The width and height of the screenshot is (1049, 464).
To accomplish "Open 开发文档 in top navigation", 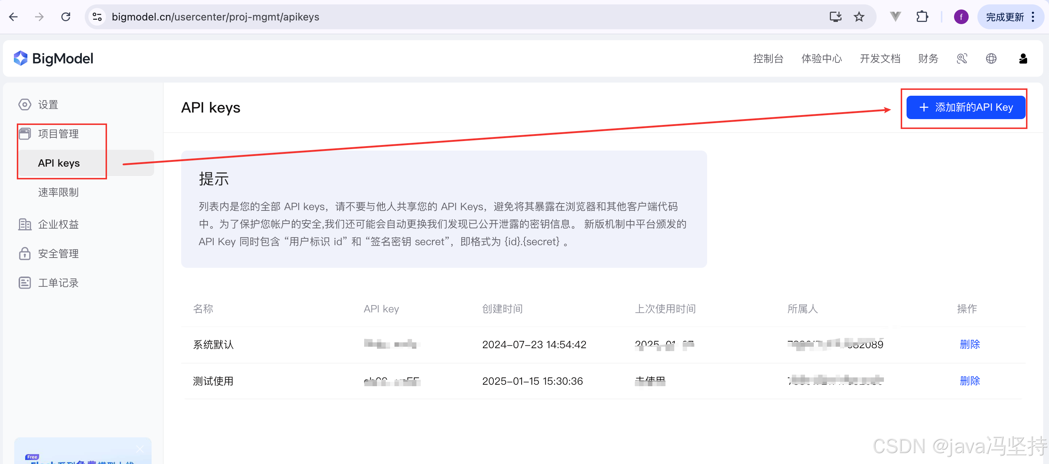I will [x=880, y=59].
